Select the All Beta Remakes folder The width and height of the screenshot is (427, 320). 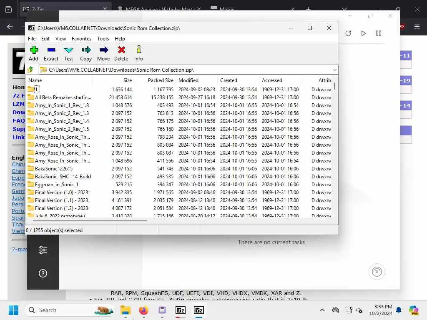[x=59, y=97]
